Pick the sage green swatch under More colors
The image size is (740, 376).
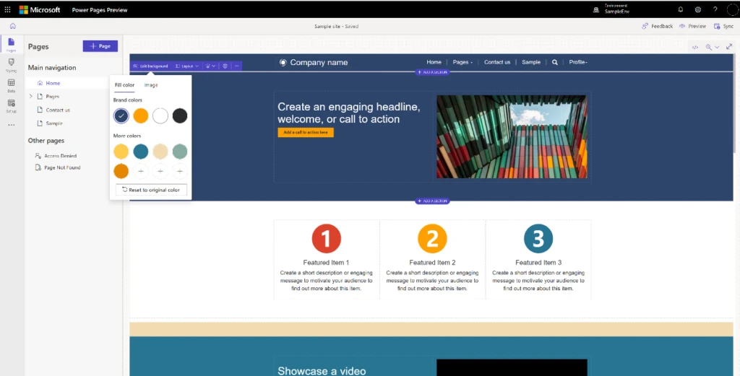(x=180, y=152)
